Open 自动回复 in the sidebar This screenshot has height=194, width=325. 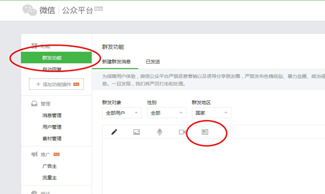pos(52,69)
